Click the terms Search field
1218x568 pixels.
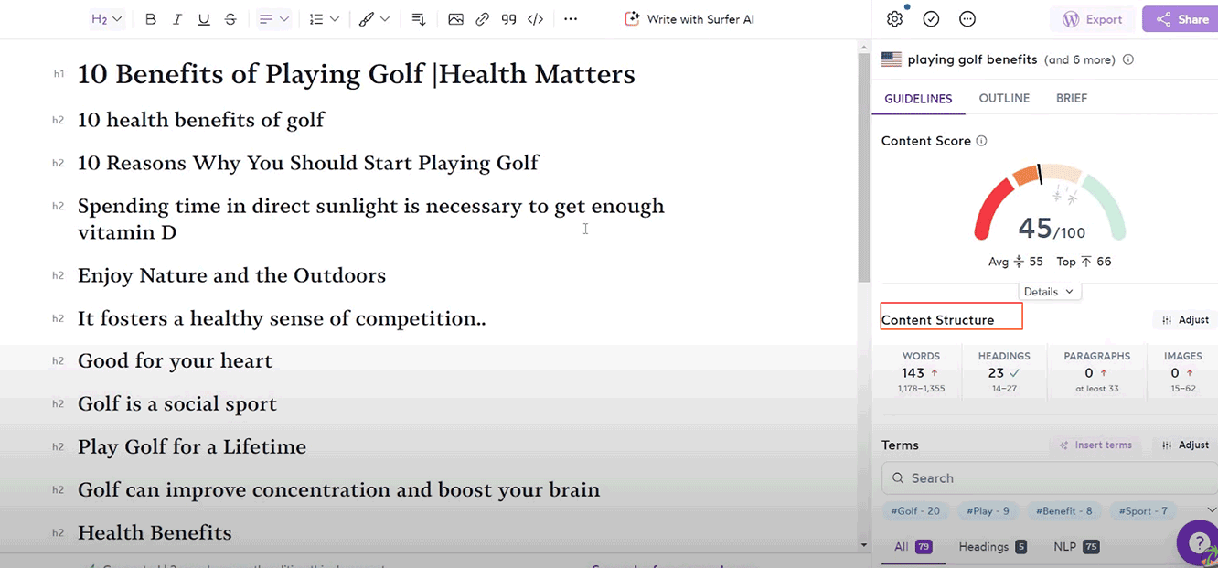(x=1049, y=478)
